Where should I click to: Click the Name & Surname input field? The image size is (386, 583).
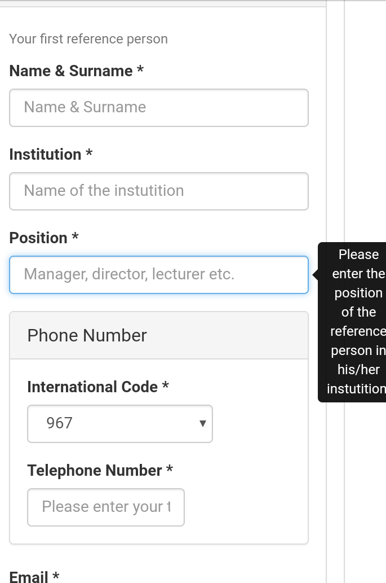pyautogui.click(x=158, y=108)
